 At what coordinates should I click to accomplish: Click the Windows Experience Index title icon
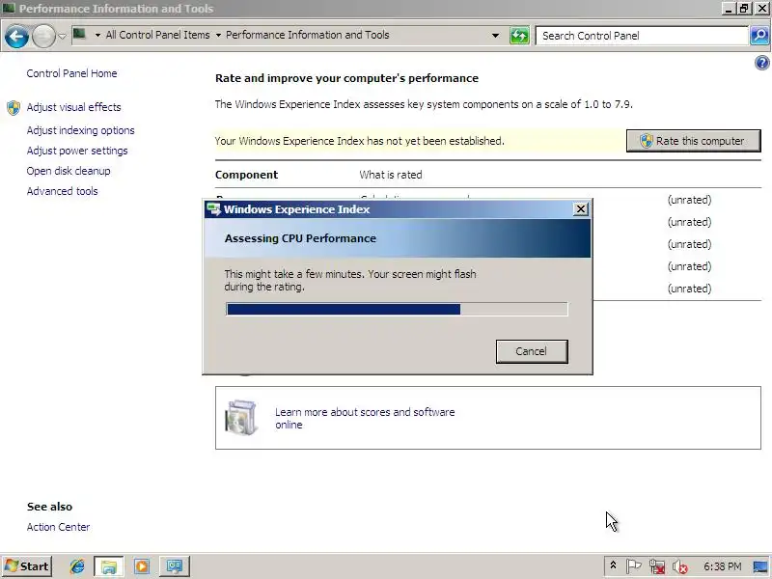[x=213, y=209]
